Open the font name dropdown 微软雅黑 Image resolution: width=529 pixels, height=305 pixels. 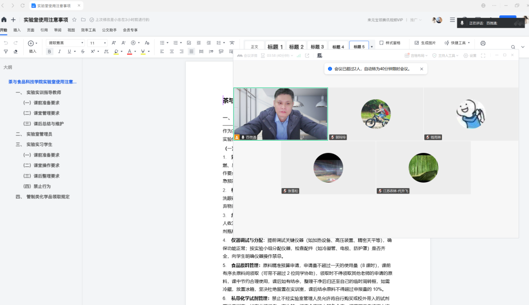(x=65, y=43)
